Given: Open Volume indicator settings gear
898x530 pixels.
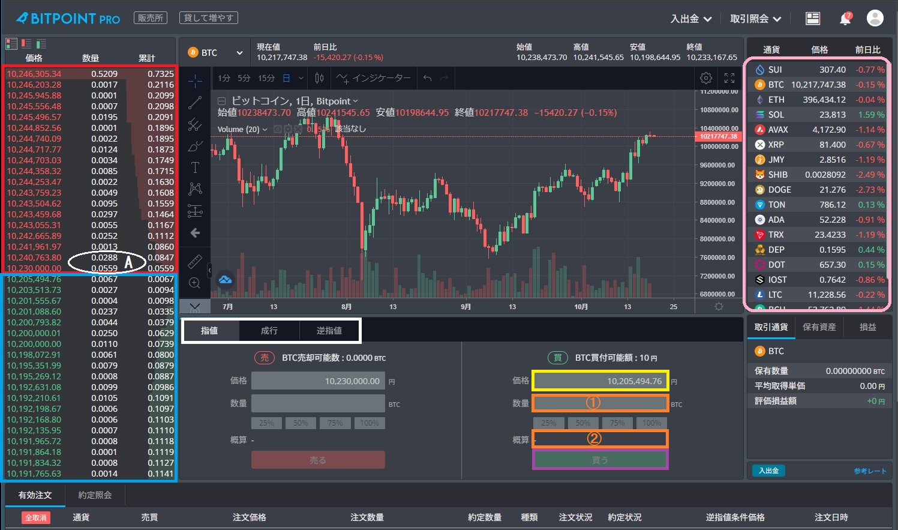Looking at the screenshot, I should (287, 129).
